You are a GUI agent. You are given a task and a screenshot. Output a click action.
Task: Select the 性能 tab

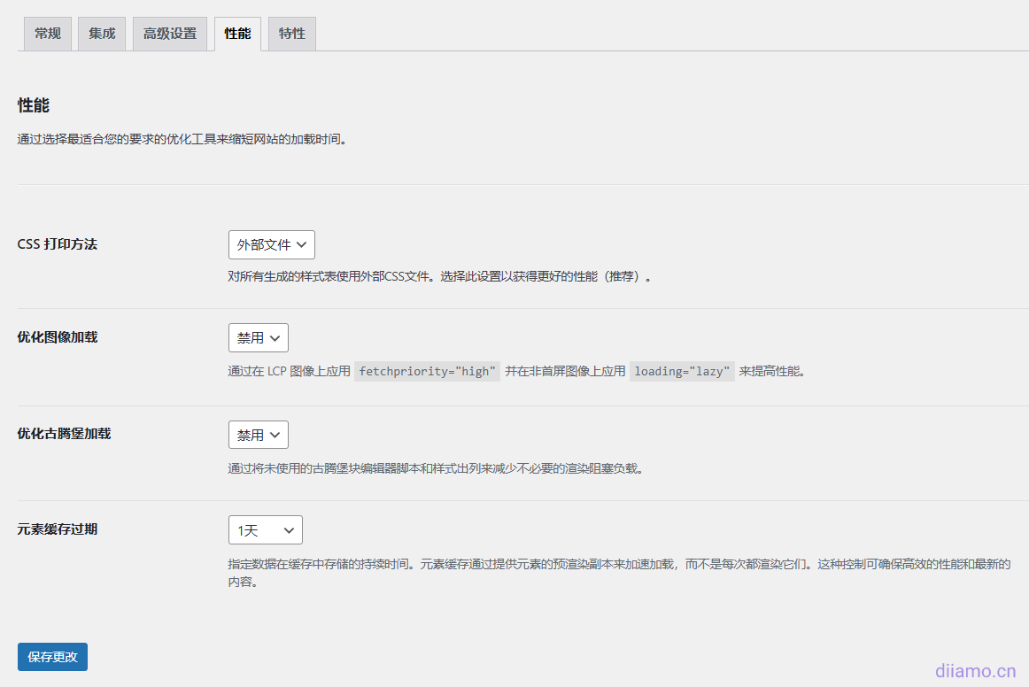[x=237, y=34]
